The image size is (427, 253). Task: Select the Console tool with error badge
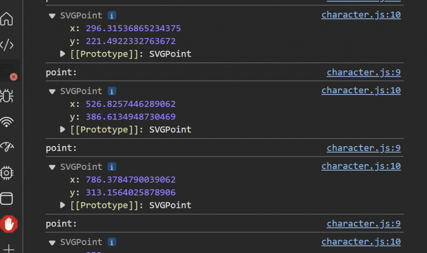tap(8, 72)
